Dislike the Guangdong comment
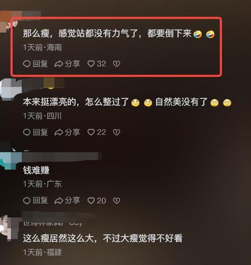This screenshot has width=251, height=265. (117, 201)
